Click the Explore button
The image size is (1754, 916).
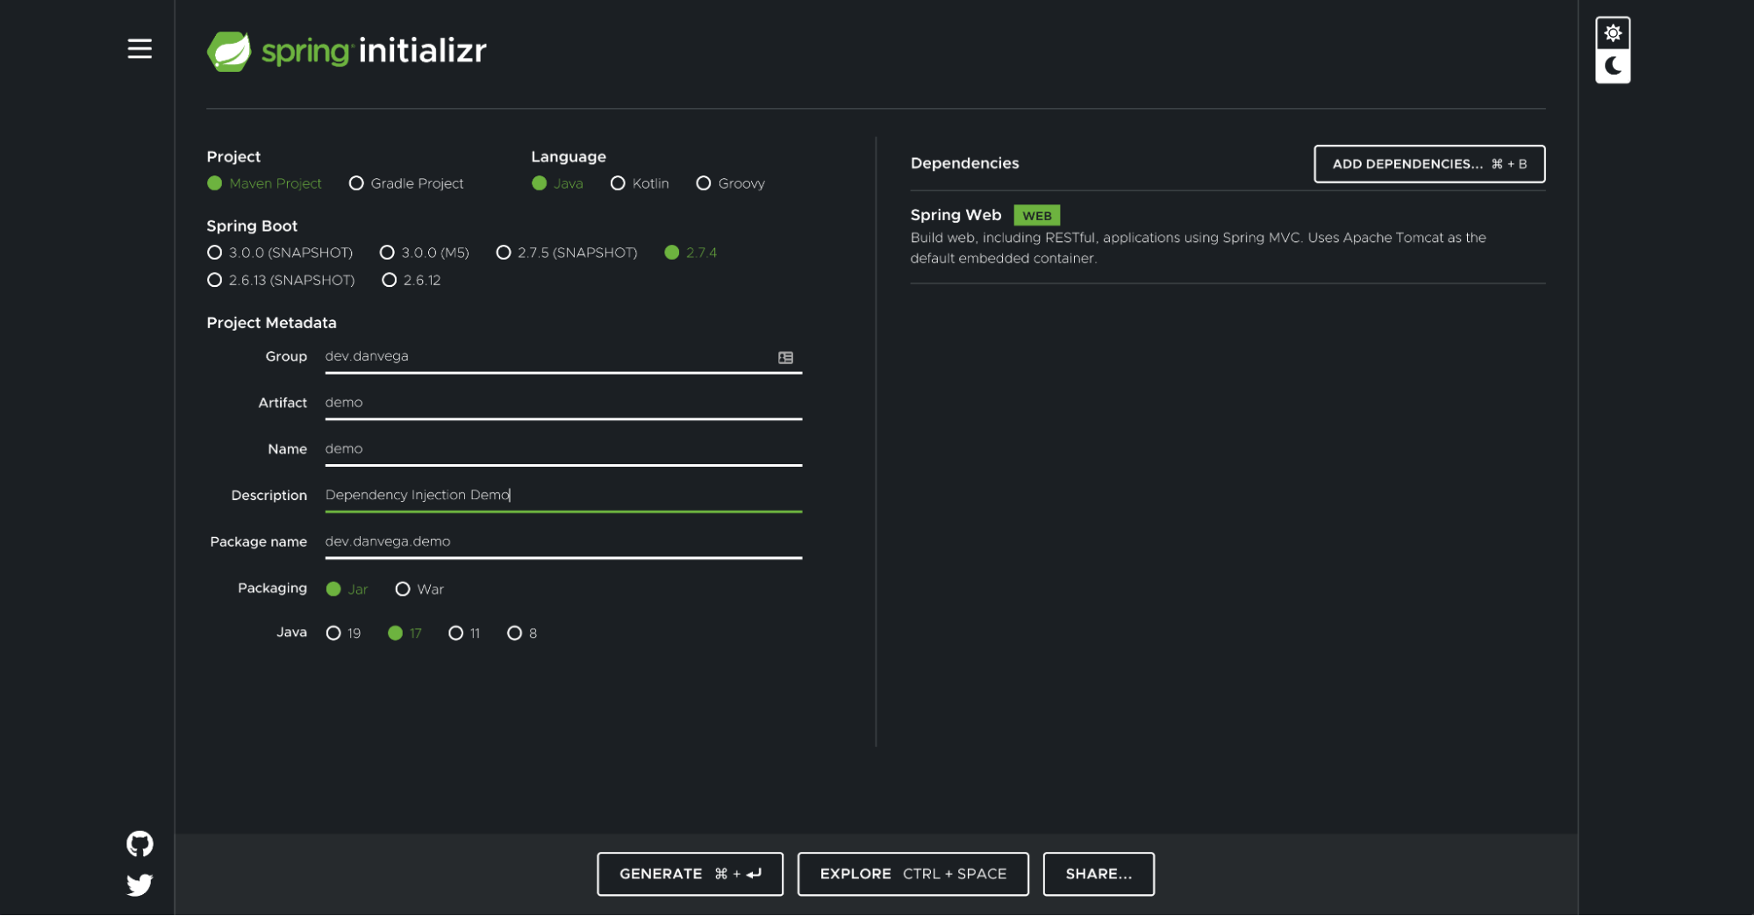pos(913,874)
